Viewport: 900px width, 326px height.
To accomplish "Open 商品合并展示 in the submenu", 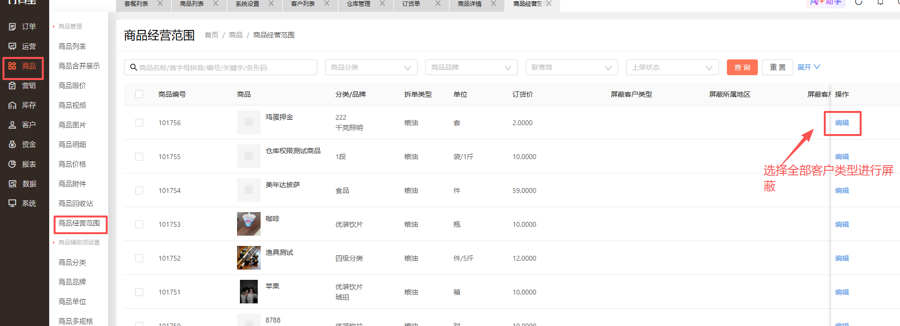I will click(79, 66).
